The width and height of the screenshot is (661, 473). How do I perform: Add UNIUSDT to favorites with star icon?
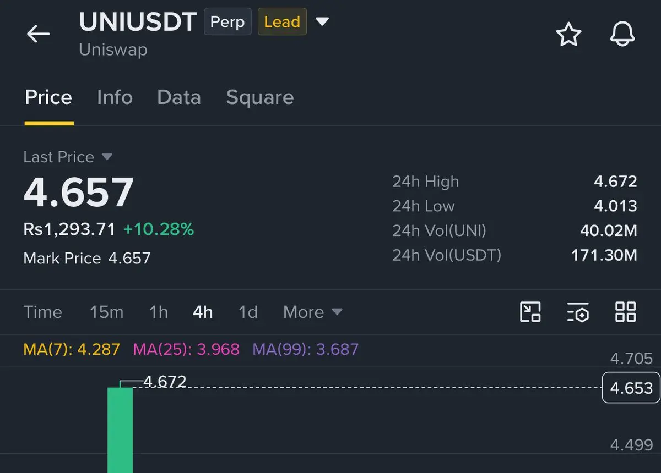(568, 35)
